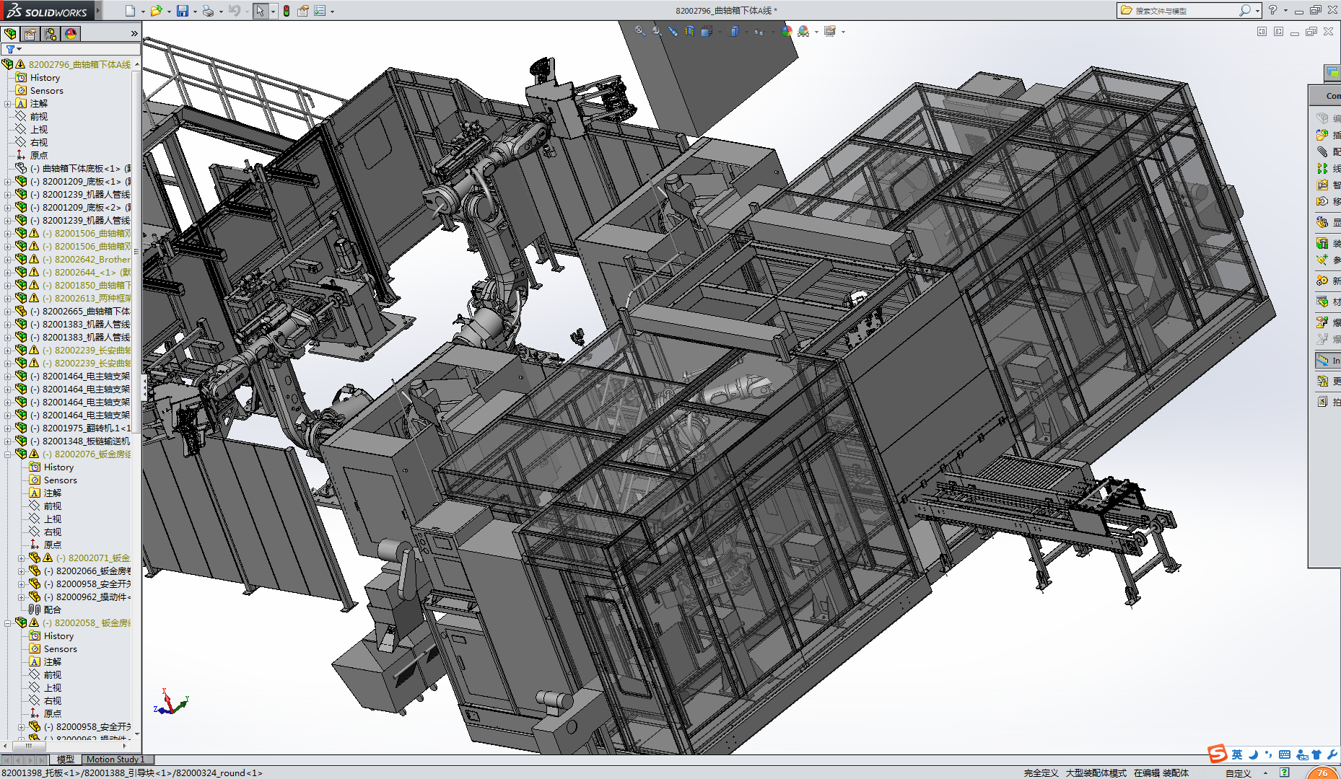Expand the 82002066 sub-assembly tree node
Viewport: 1341px width, 779px height.
click(22, 571)
